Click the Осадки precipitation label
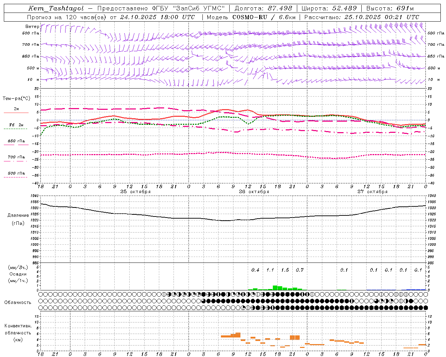The image size is (446, 357). 18,274
